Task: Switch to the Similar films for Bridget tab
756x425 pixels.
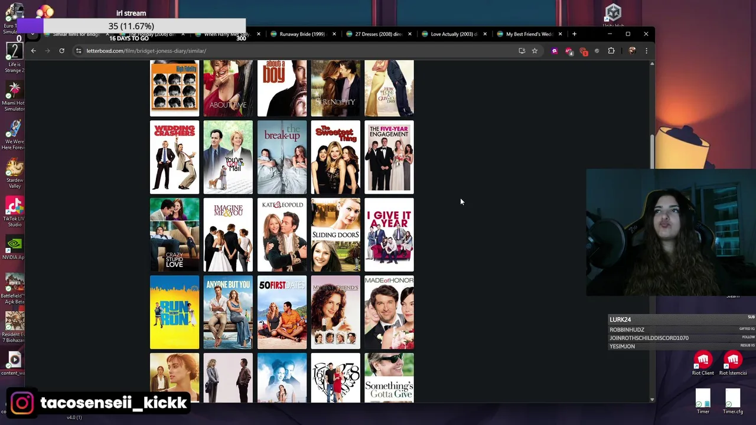Action: (x=76, y=34)
